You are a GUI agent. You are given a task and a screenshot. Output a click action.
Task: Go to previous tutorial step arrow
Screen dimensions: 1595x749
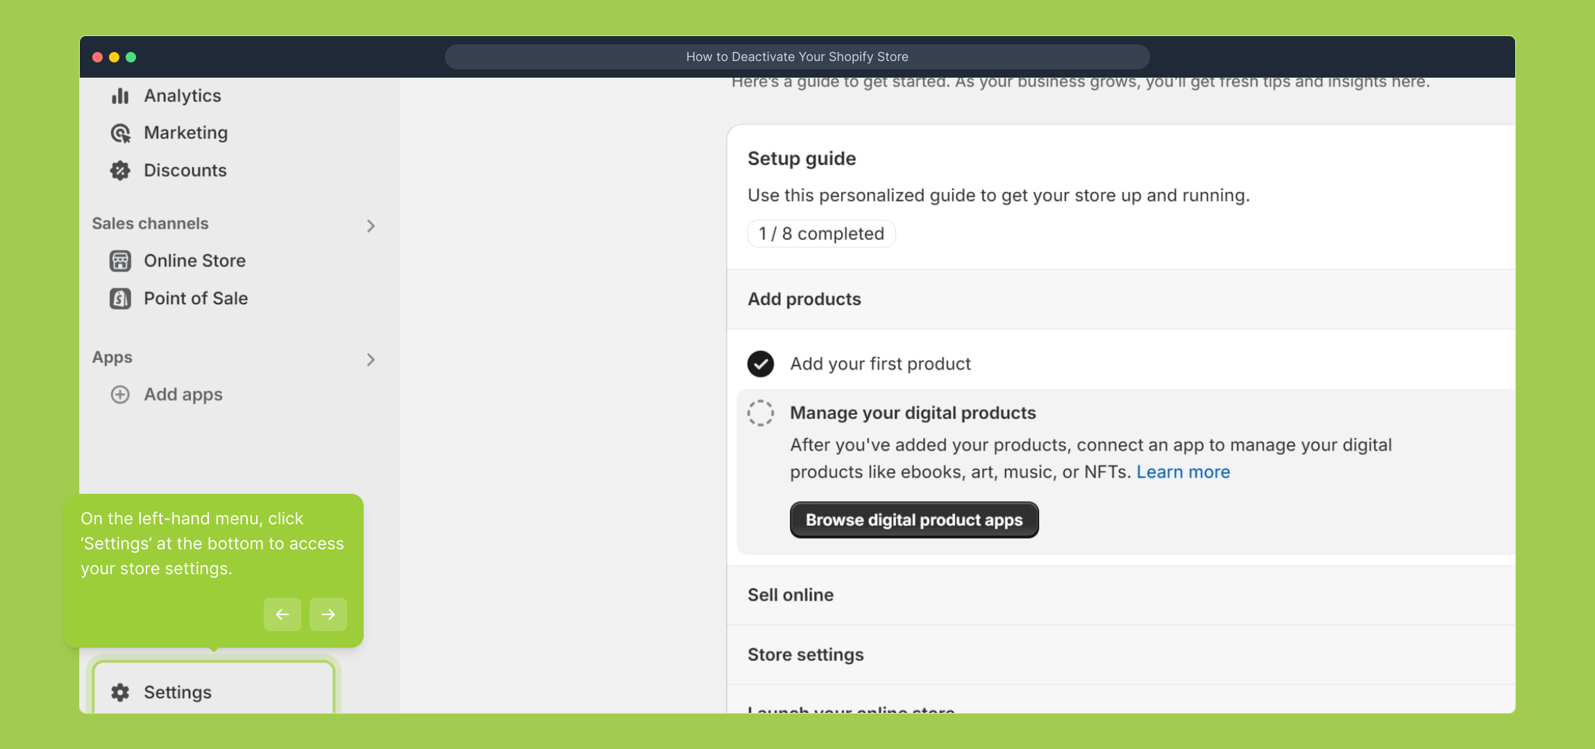point(282,614)
